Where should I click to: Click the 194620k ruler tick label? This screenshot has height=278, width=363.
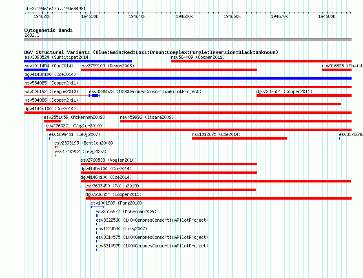coord(42,16)
